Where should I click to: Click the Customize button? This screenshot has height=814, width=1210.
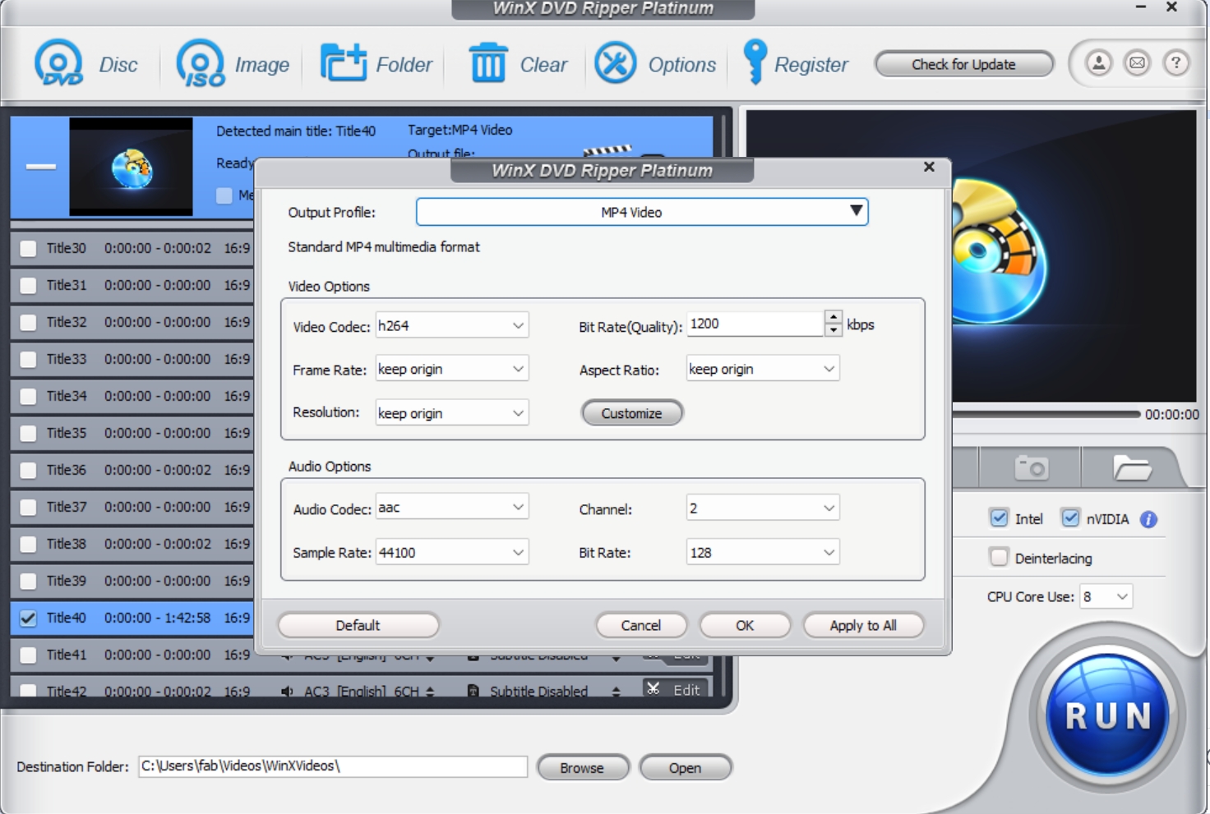point(631,413)
